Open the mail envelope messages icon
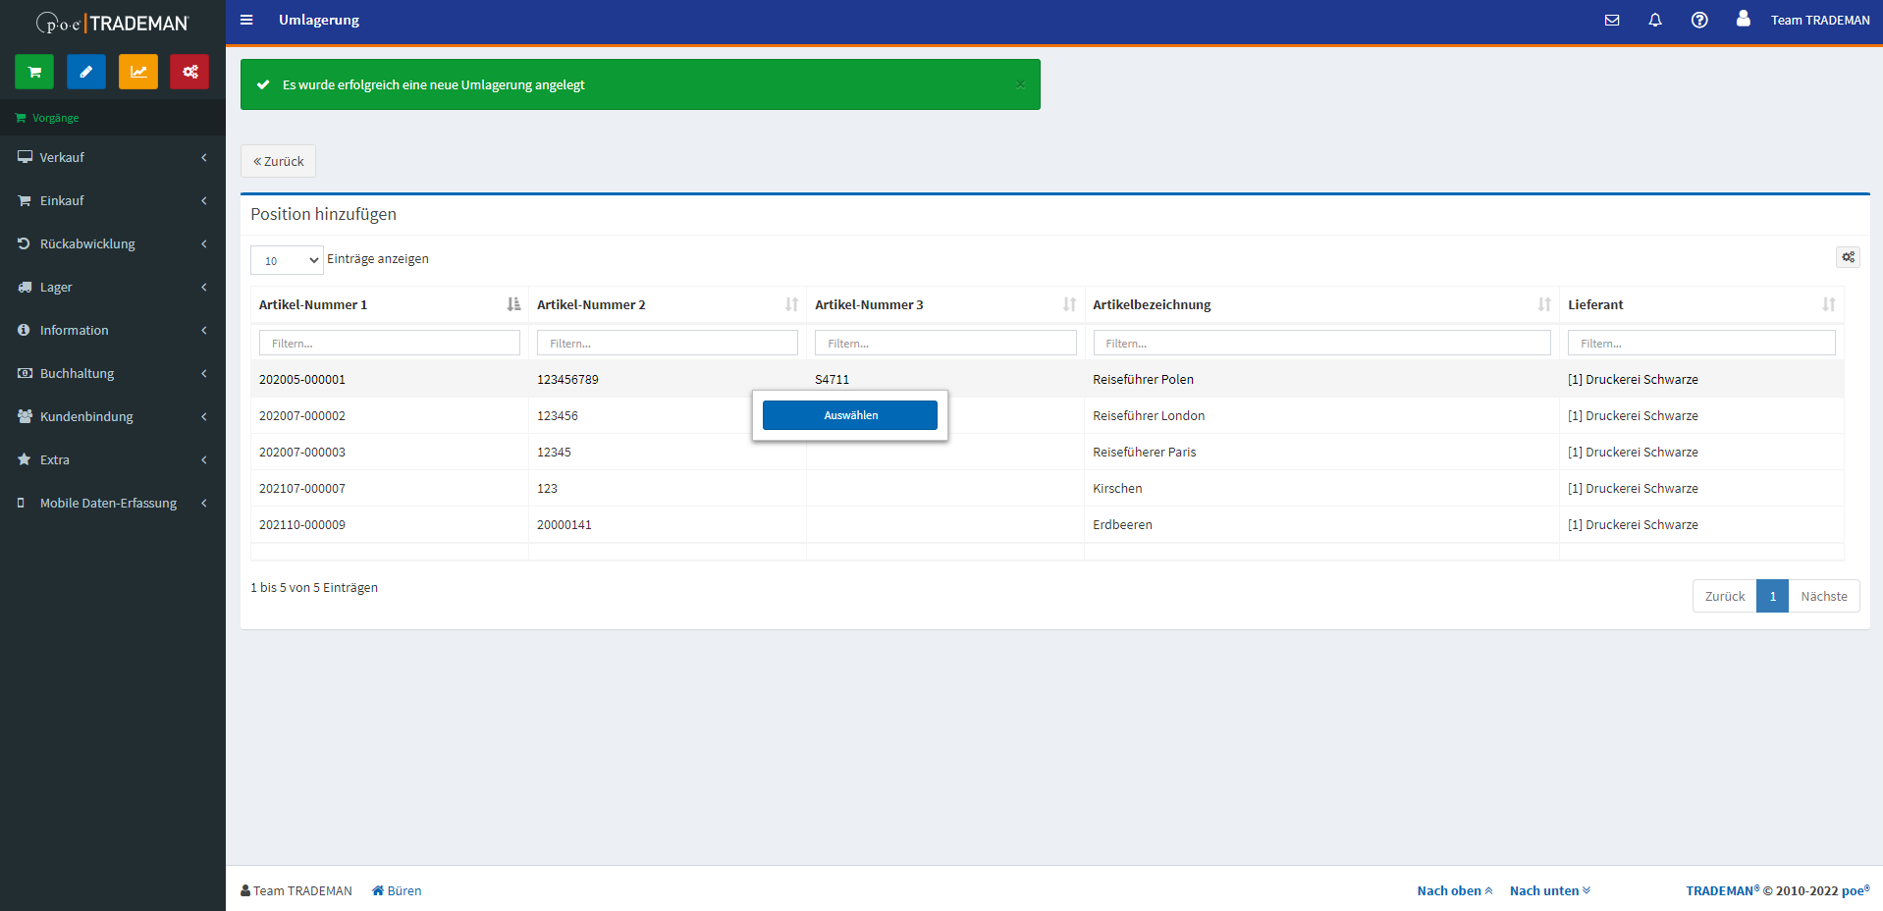 (x=1612, y=21)
